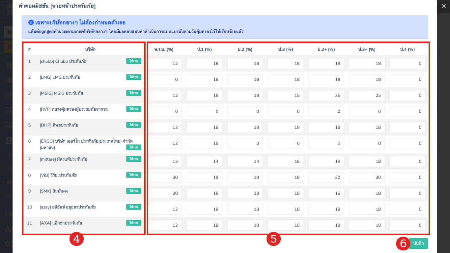Click the ใช้งาน badge for AXA แอ็กซ่าประกันภัย
The height and width of the screenshot is (253, 450).
(x=133, y=223)
